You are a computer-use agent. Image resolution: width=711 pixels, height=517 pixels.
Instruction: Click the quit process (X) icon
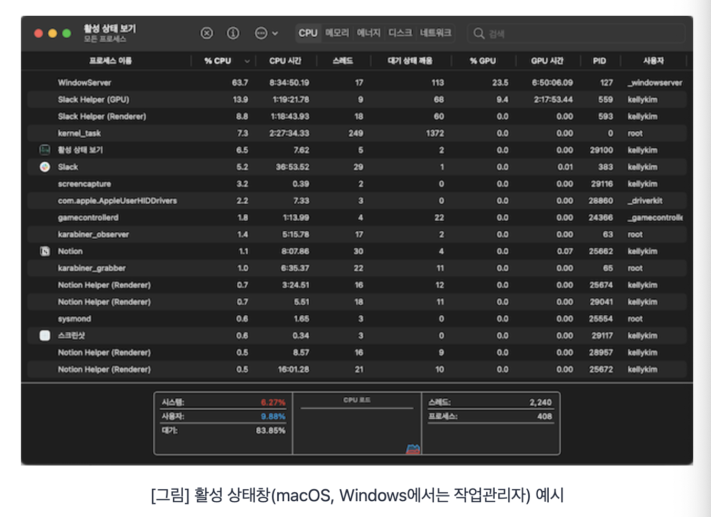click(206, 33)
